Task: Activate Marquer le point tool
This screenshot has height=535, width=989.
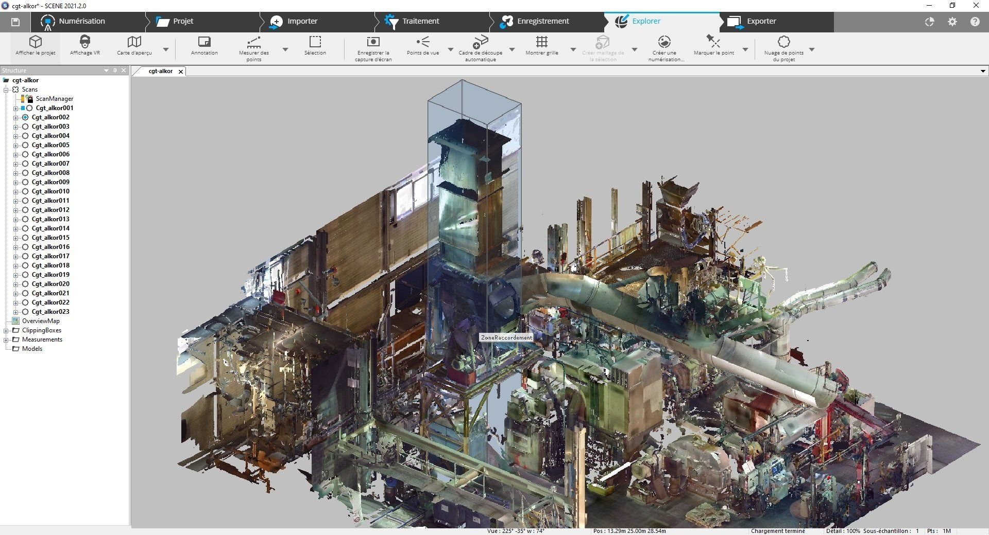Action: coord(713,46)
